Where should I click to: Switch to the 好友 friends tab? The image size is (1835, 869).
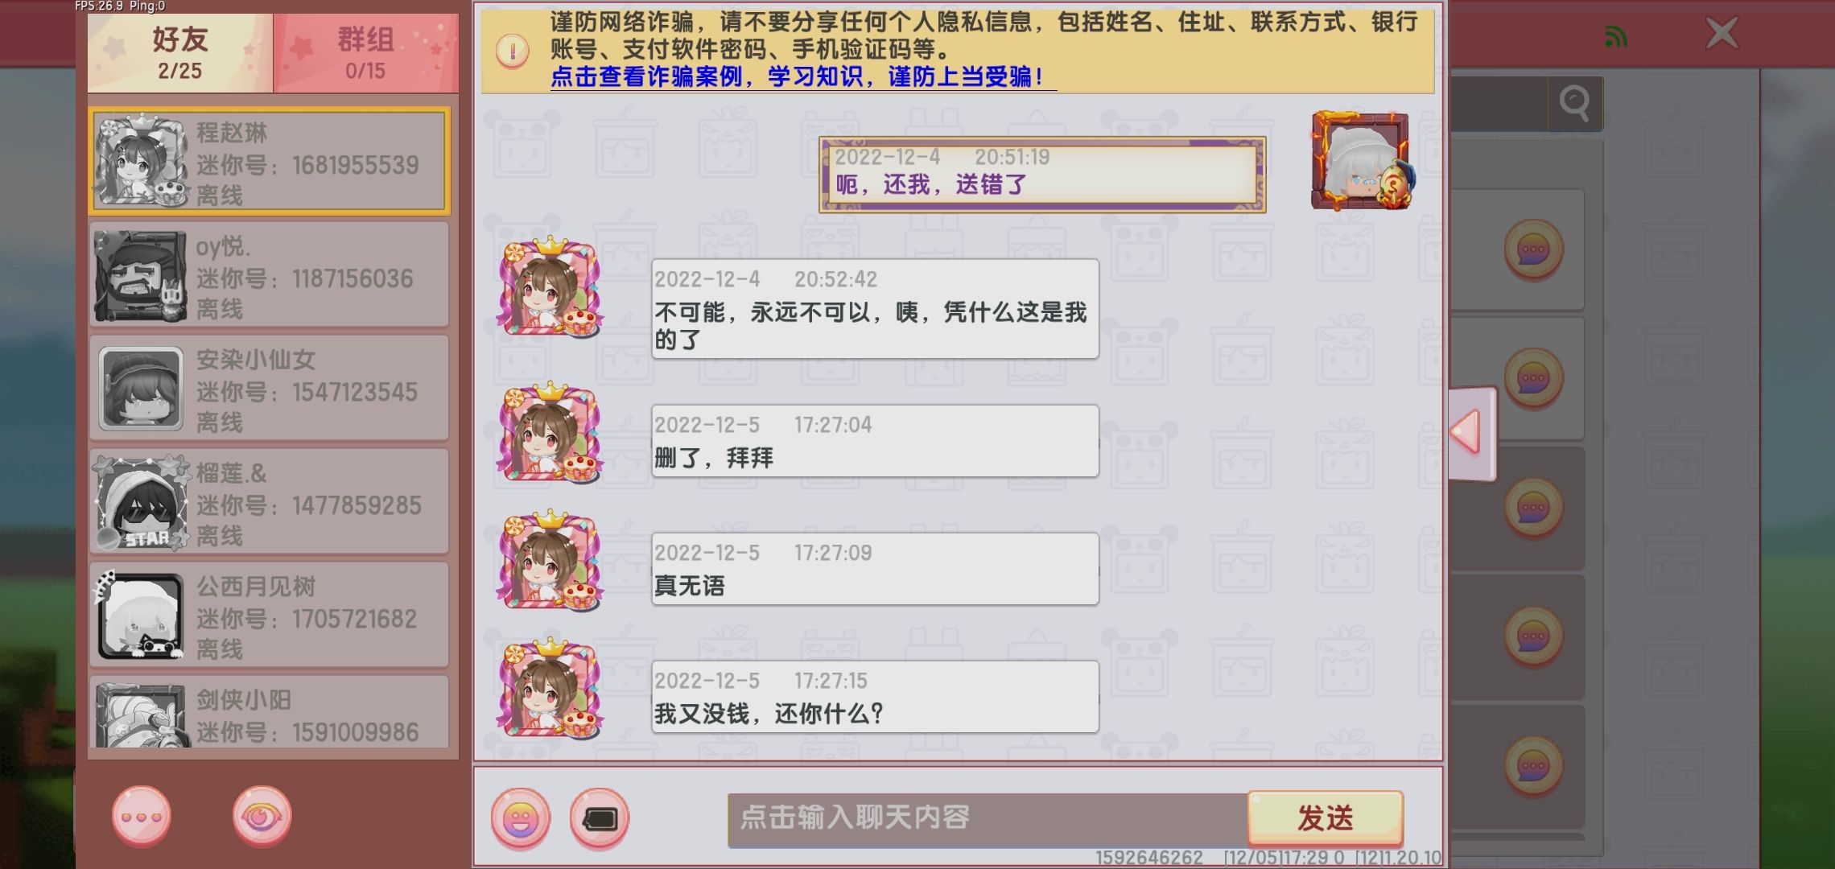(x=180, y=52)
